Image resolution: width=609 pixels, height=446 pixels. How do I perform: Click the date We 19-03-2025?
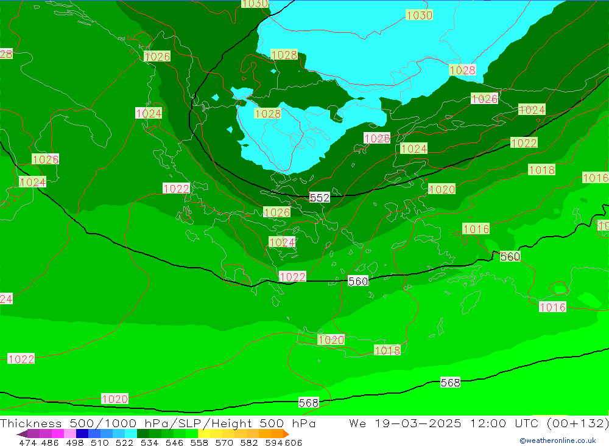(405, 423)
